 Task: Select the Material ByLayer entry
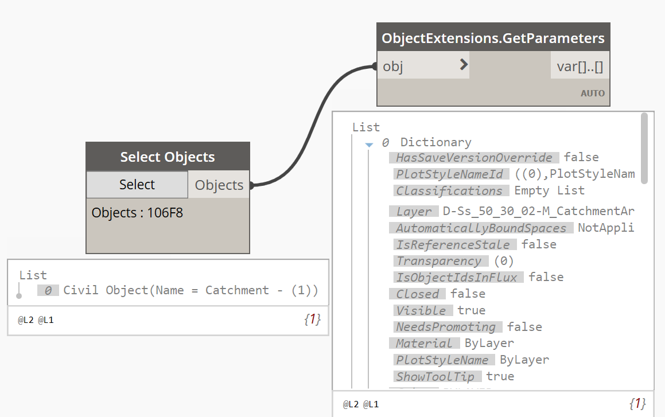452,343
